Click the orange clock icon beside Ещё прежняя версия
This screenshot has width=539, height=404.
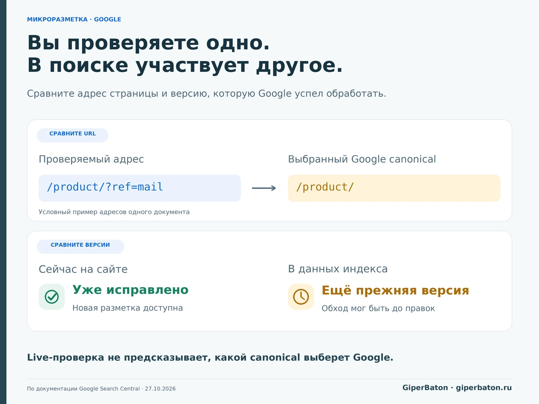pyautogui.click(x=301, y=297)
